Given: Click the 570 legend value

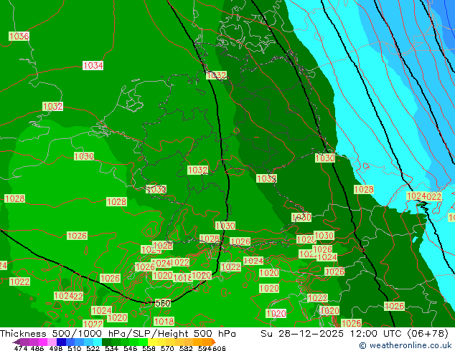Looking at the screenshot, I should point(167,348).
